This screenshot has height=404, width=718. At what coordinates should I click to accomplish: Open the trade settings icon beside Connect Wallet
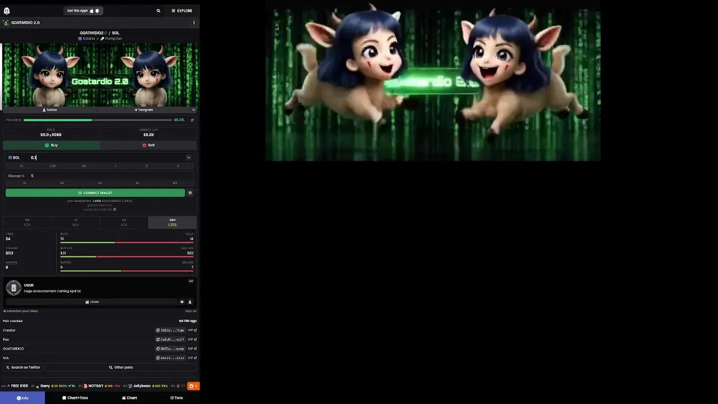point(190,193)
